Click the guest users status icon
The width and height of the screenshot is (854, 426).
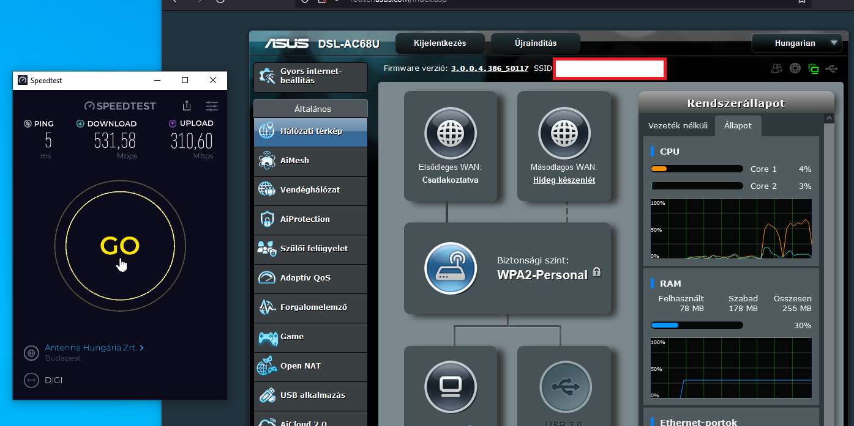pyautogui.click(x=777, y=68)
